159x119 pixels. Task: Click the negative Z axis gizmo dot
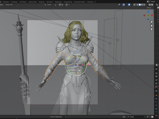point(148,19)
